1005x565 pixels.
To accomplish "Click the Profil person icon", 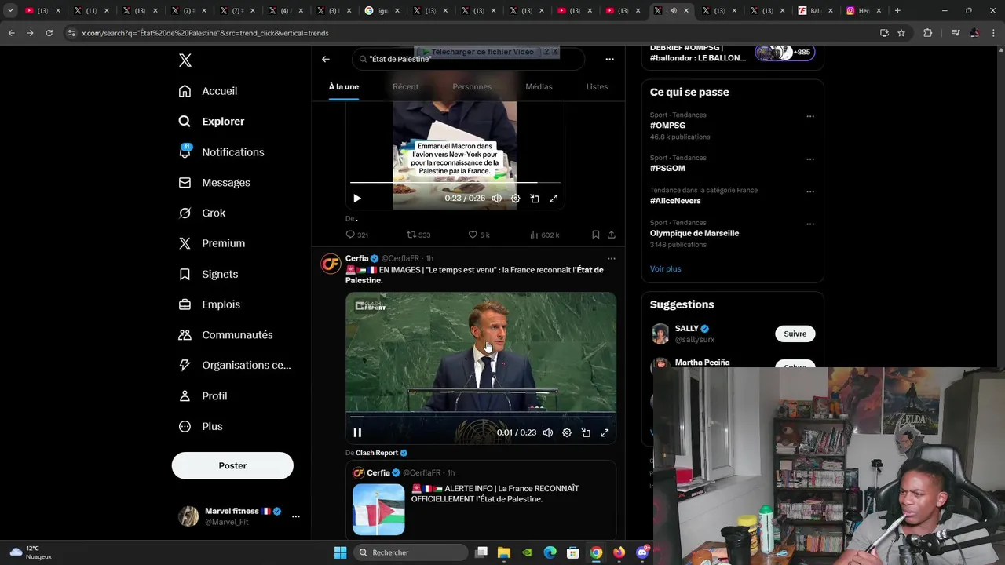I will tap(185, 396).
